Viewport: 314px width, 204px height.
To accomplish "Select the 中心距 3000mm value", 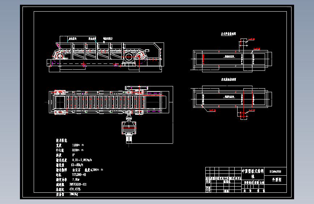I will pos(78,150).
